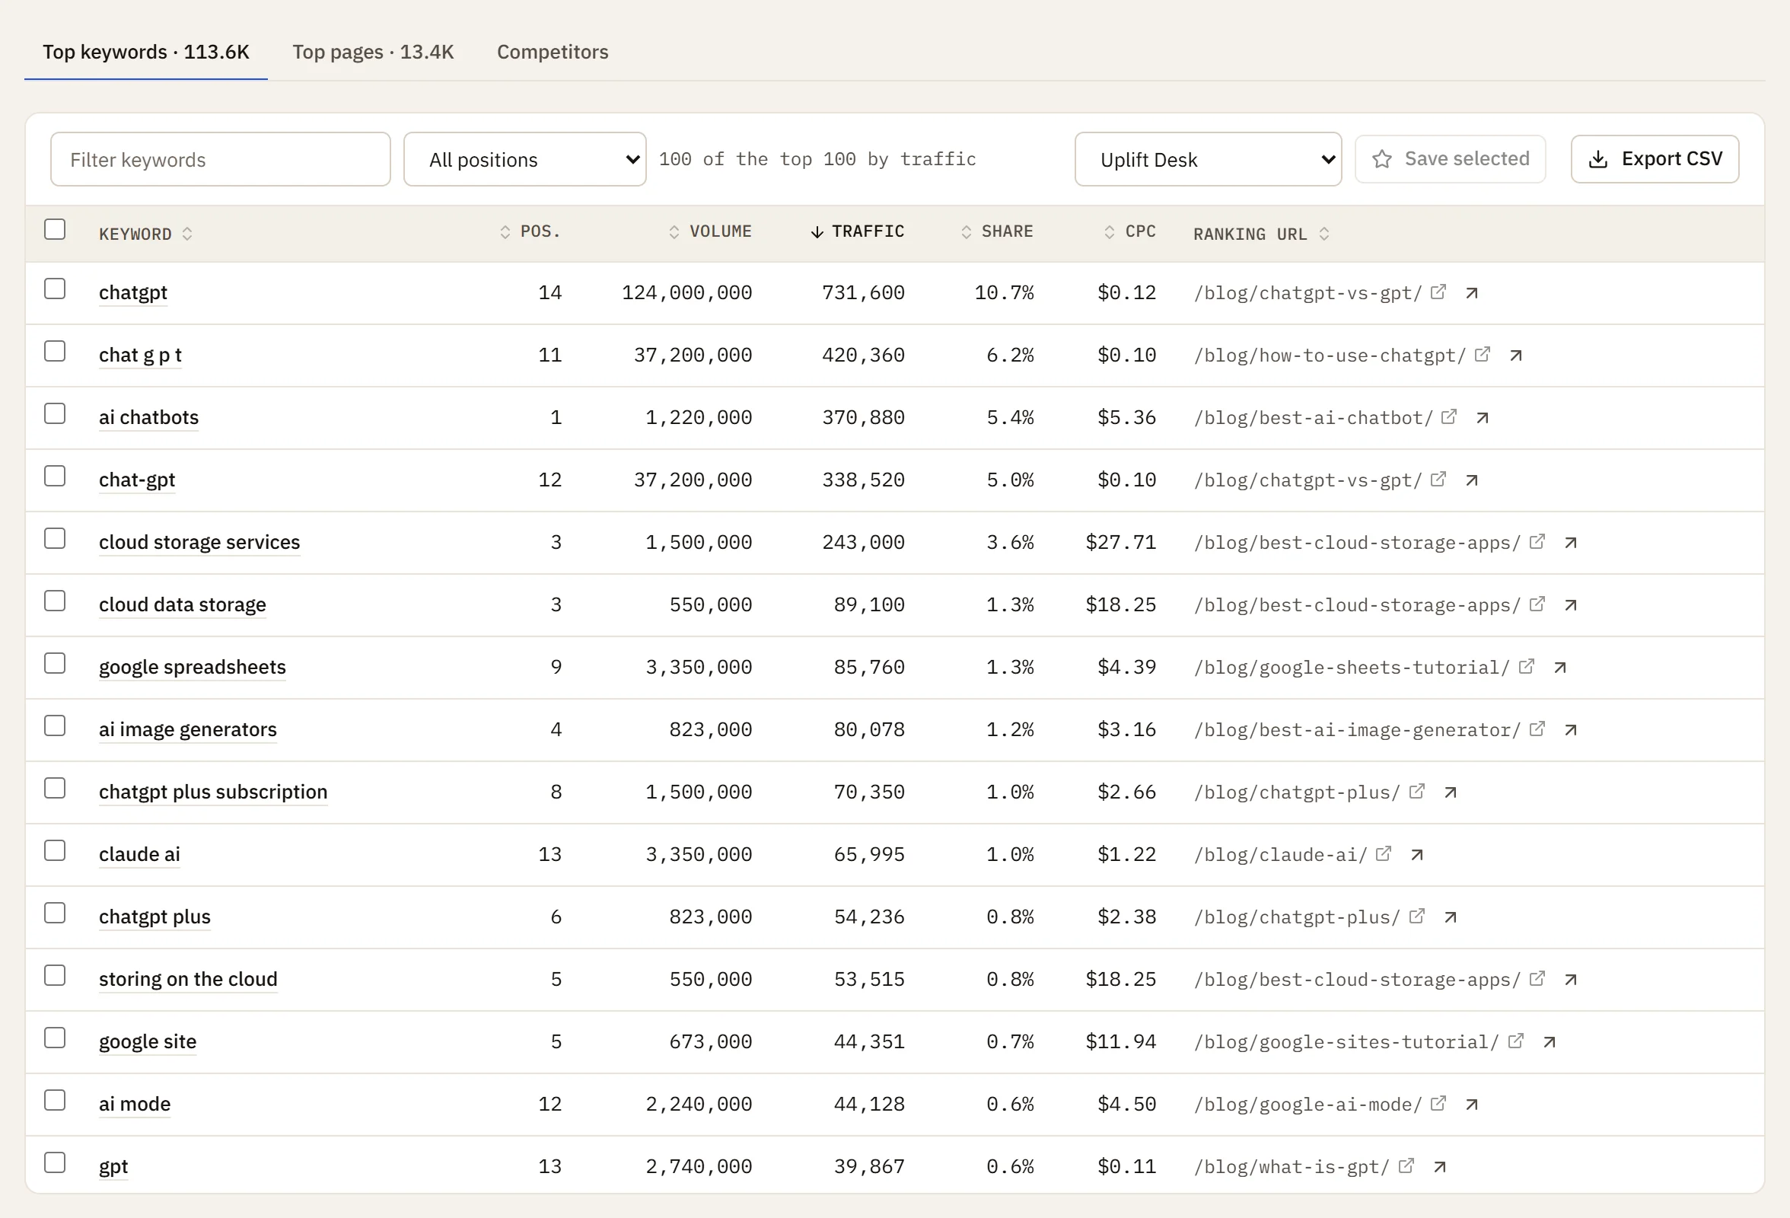1790x1218 pixels.
Task: Sort by Keyword column header
Action: pos(145,234)
